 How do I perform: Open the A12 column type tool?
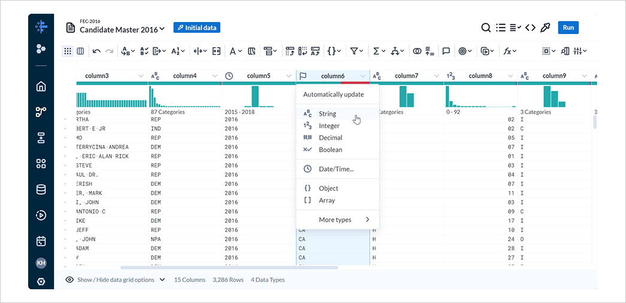coord(178,51)
